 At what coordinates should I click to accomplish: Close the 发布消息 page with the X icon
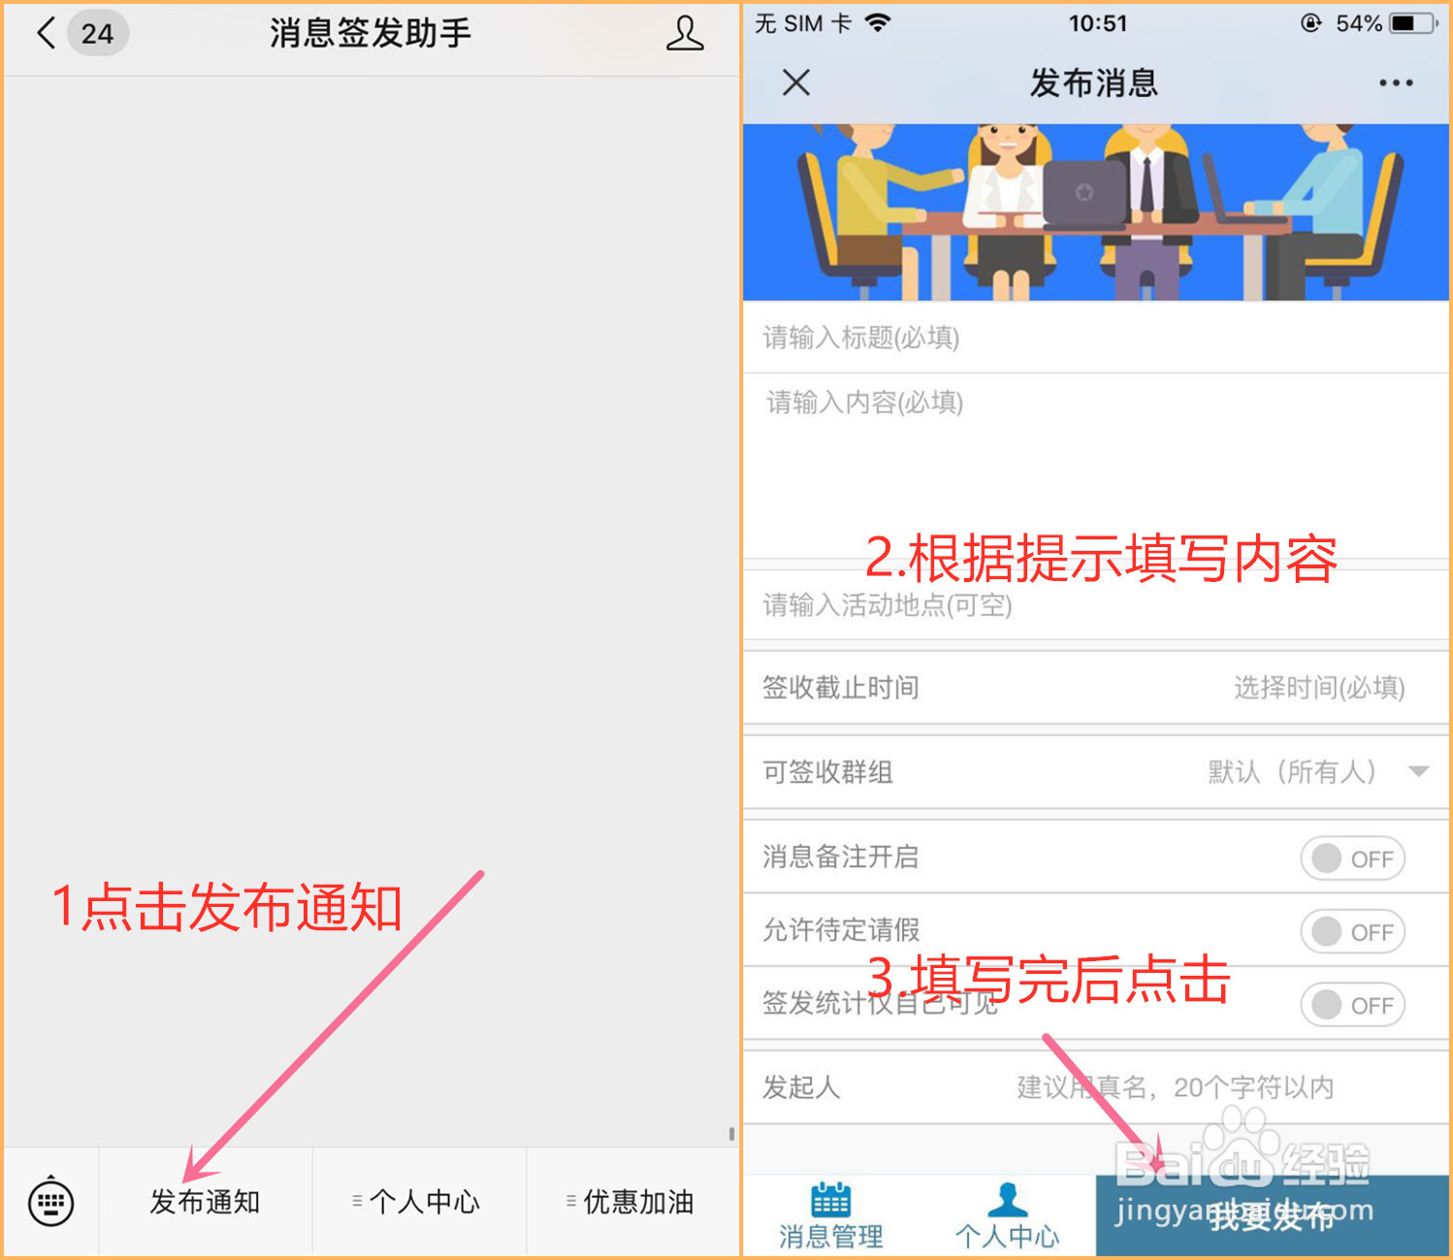coord(795,83)
